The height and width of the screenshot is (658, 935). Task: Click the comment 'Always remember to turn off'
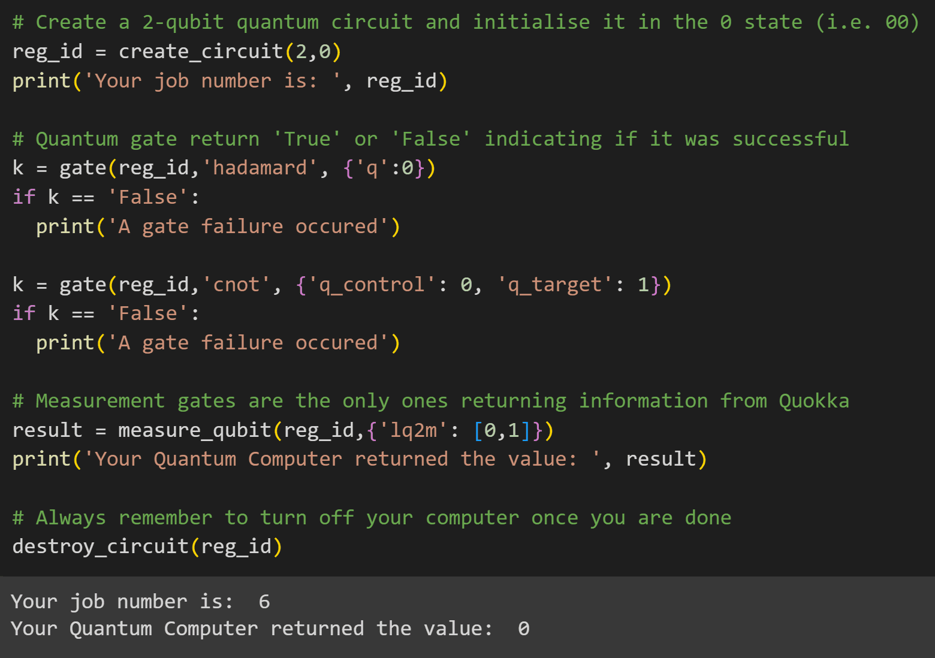pyautogui.click(x=372, y=517)
